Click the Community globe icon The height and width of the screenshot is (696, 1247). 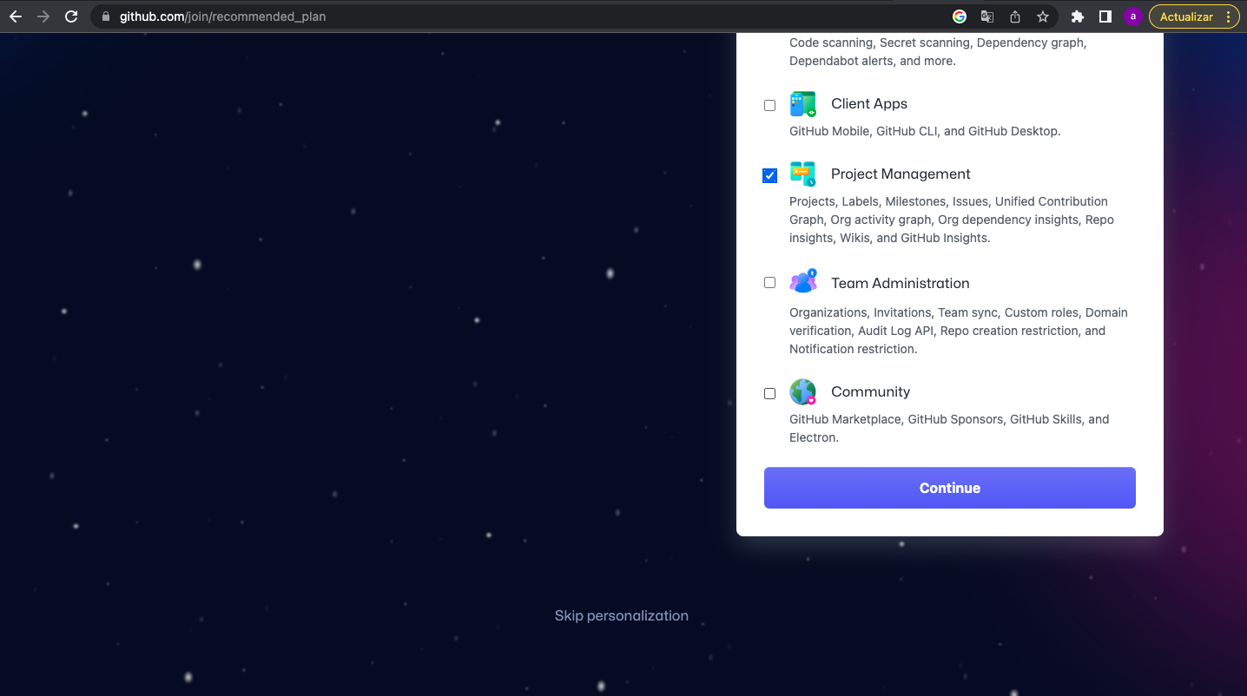tap(802, 392)
